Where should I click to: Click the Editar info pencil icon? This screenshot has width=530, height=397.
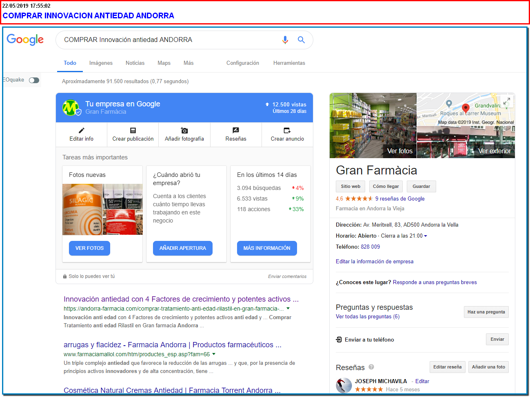coord(82,130)
